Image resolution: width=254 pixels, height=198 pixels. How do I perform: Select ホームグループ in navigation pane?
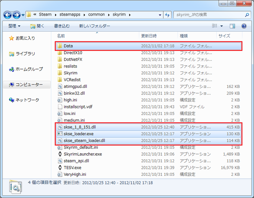[x=26, y=69]
